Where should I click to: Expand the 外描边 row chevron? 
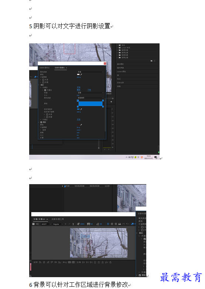41,120
